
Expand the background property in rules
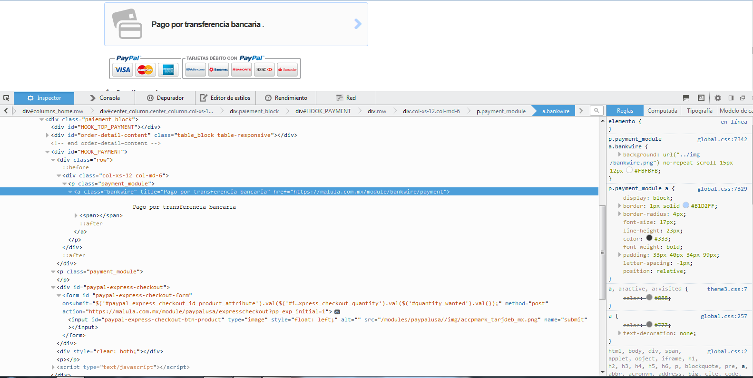click(x=619, y=155)
